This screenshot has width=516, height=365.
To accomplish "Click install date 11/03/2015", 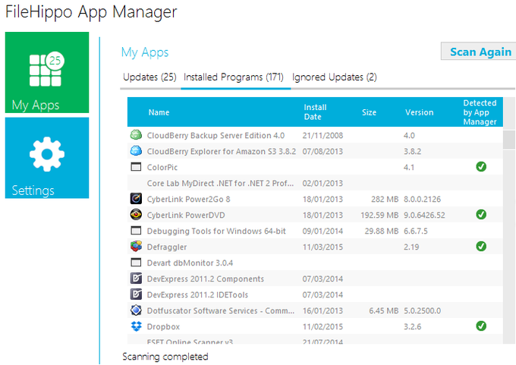I will (x=322, y=247).
